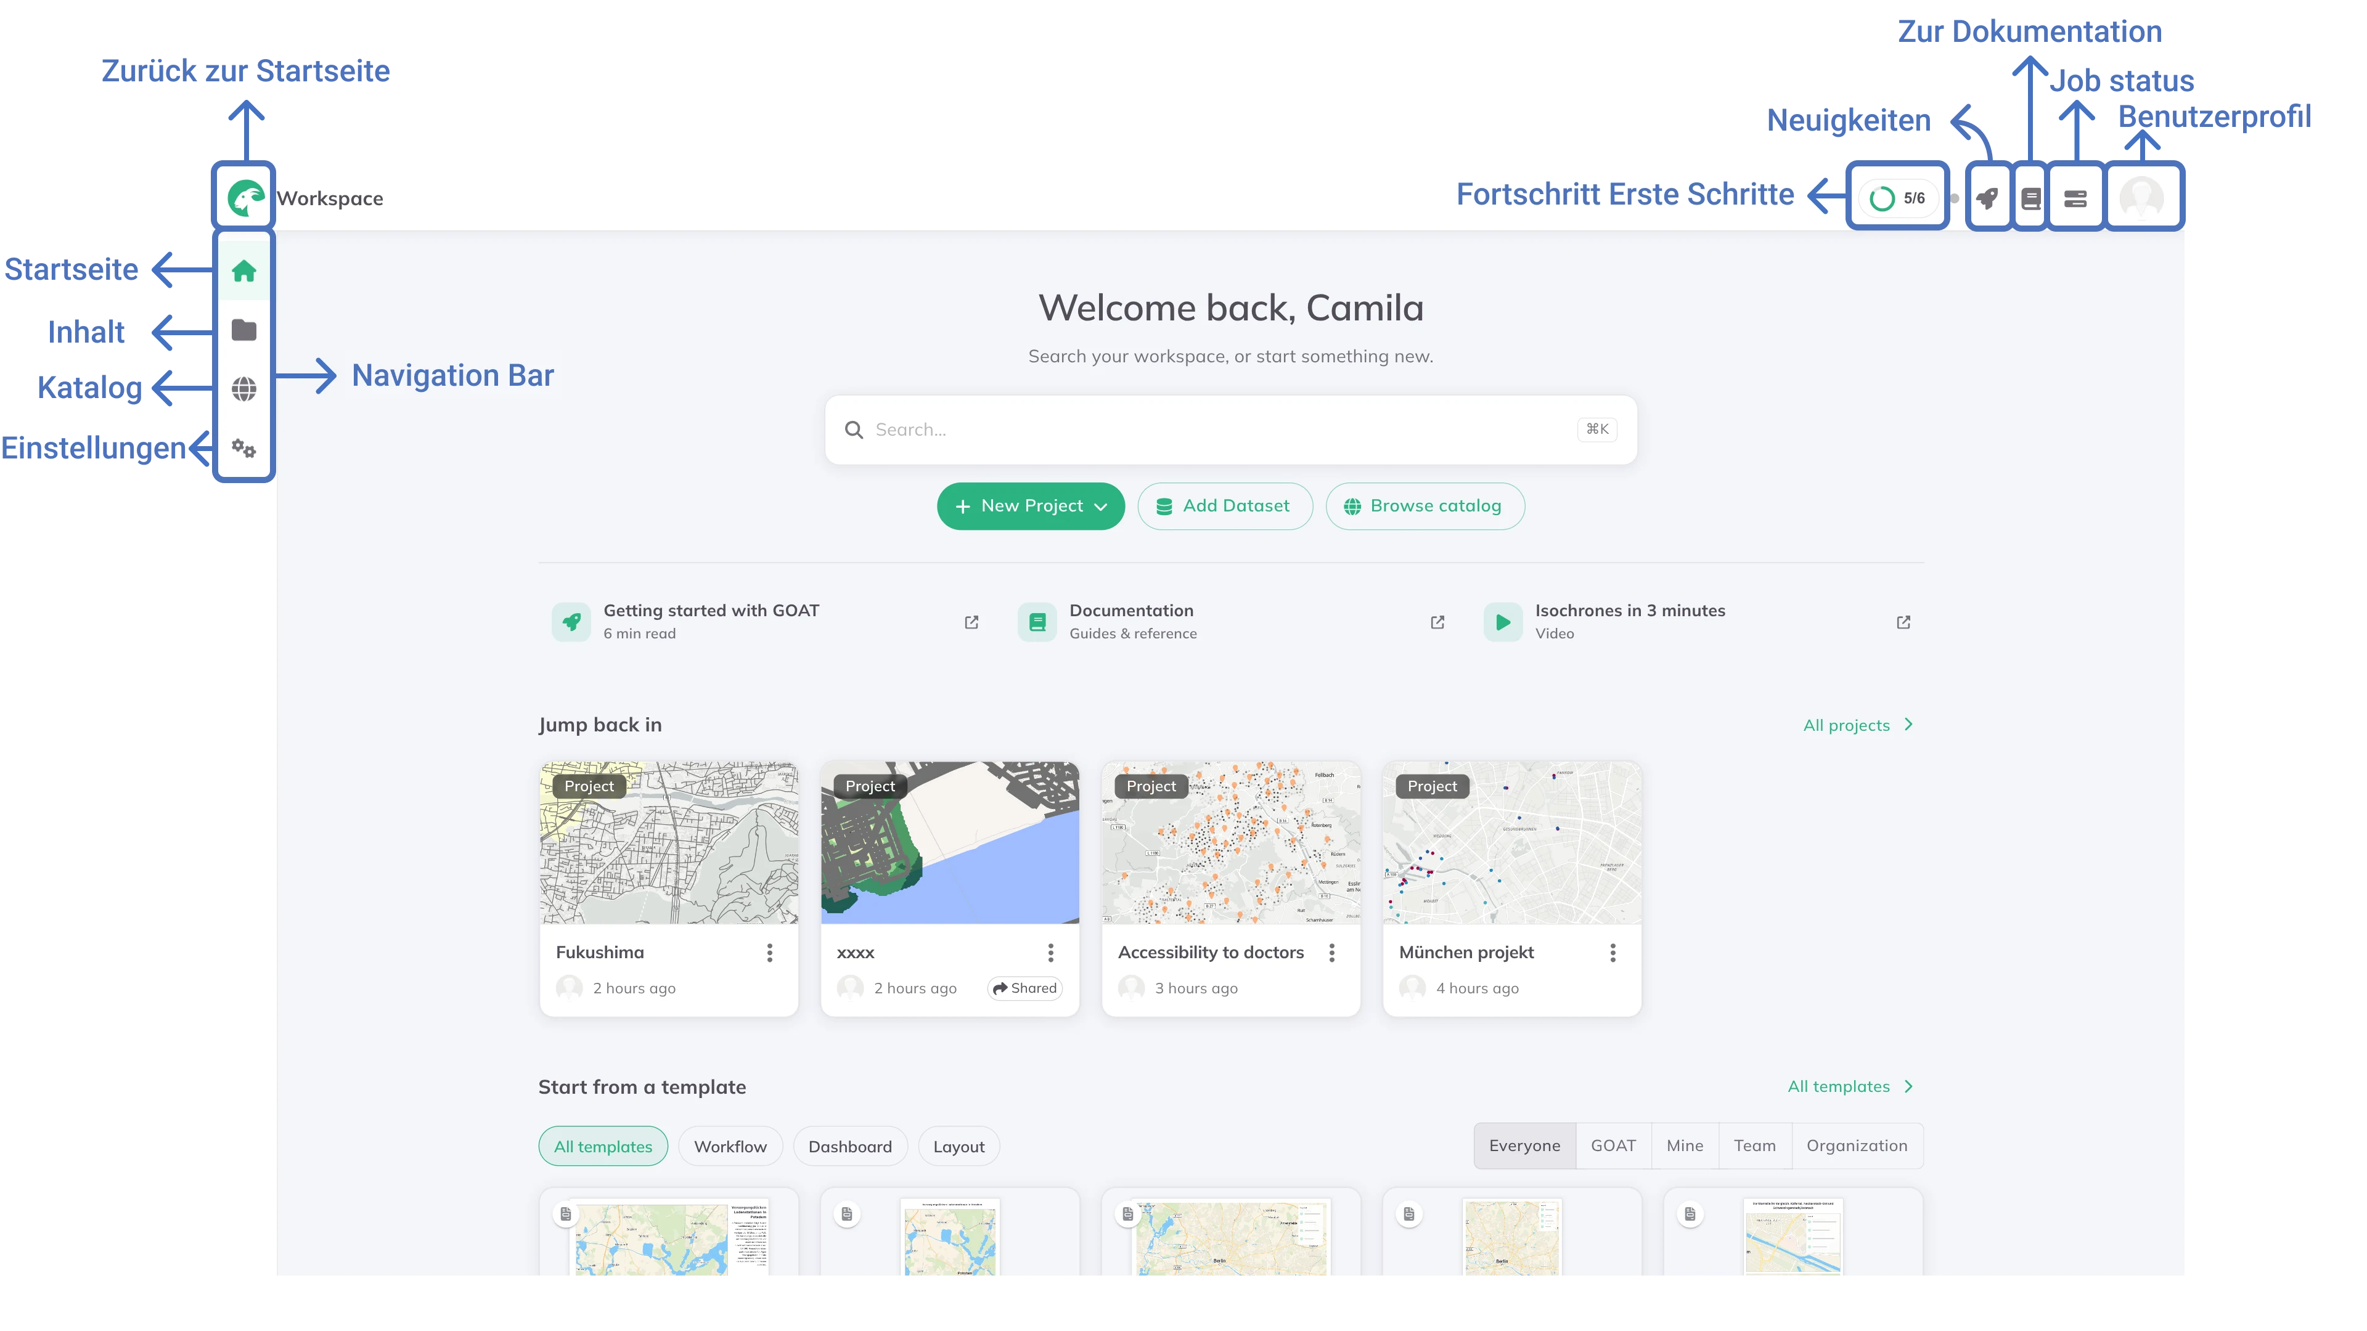Screen dimensions: 2367x1331
Task: Select the Layout filter chip
Action: (x=959, y=1146)
